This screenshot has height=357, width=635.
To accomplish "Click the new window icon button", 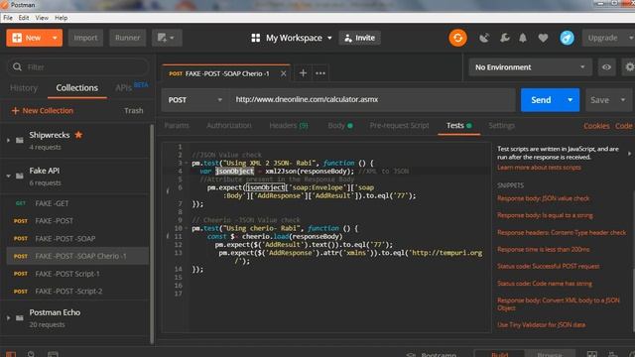I will pyautogui.click(x=167, y=38).
